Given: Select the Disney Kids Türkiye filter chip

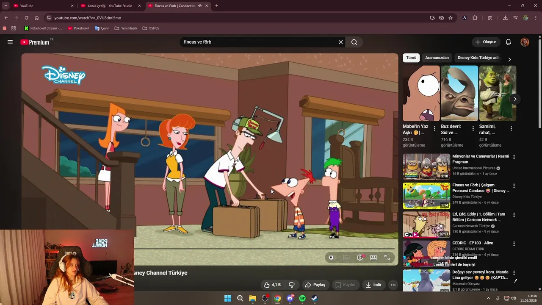Looking at the screenshot, I should point(478,58).
